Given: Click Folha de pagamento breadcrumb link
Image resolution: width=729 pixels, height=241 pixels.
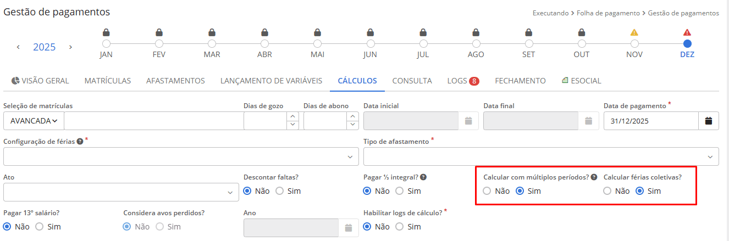Looking at the screenshot, I should [608, 13].
